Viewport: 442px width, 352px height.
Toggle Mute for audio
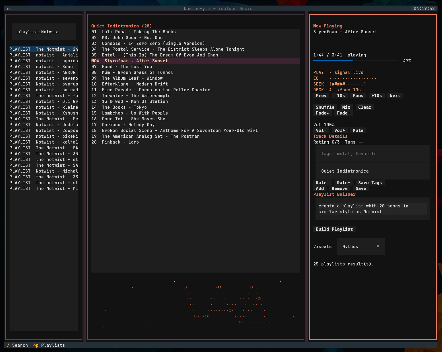(358, 130)
